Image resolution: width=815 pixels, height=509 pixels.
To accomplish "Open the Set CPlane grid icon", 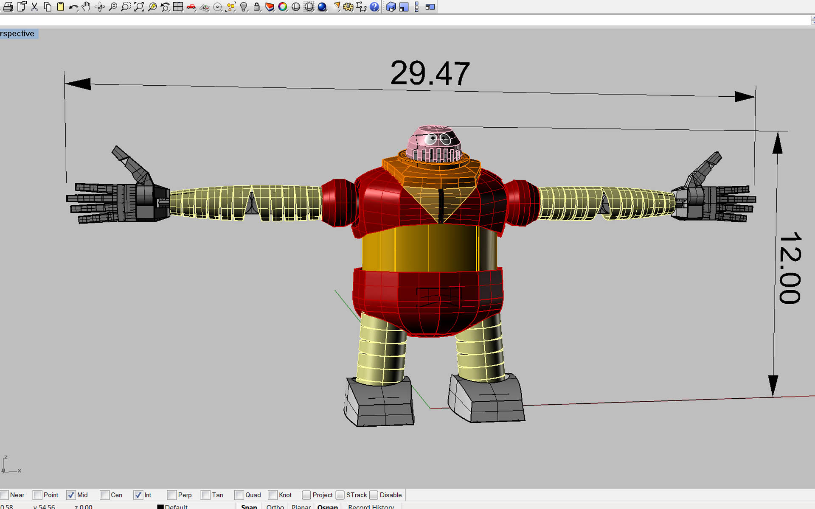I will 205,7.
